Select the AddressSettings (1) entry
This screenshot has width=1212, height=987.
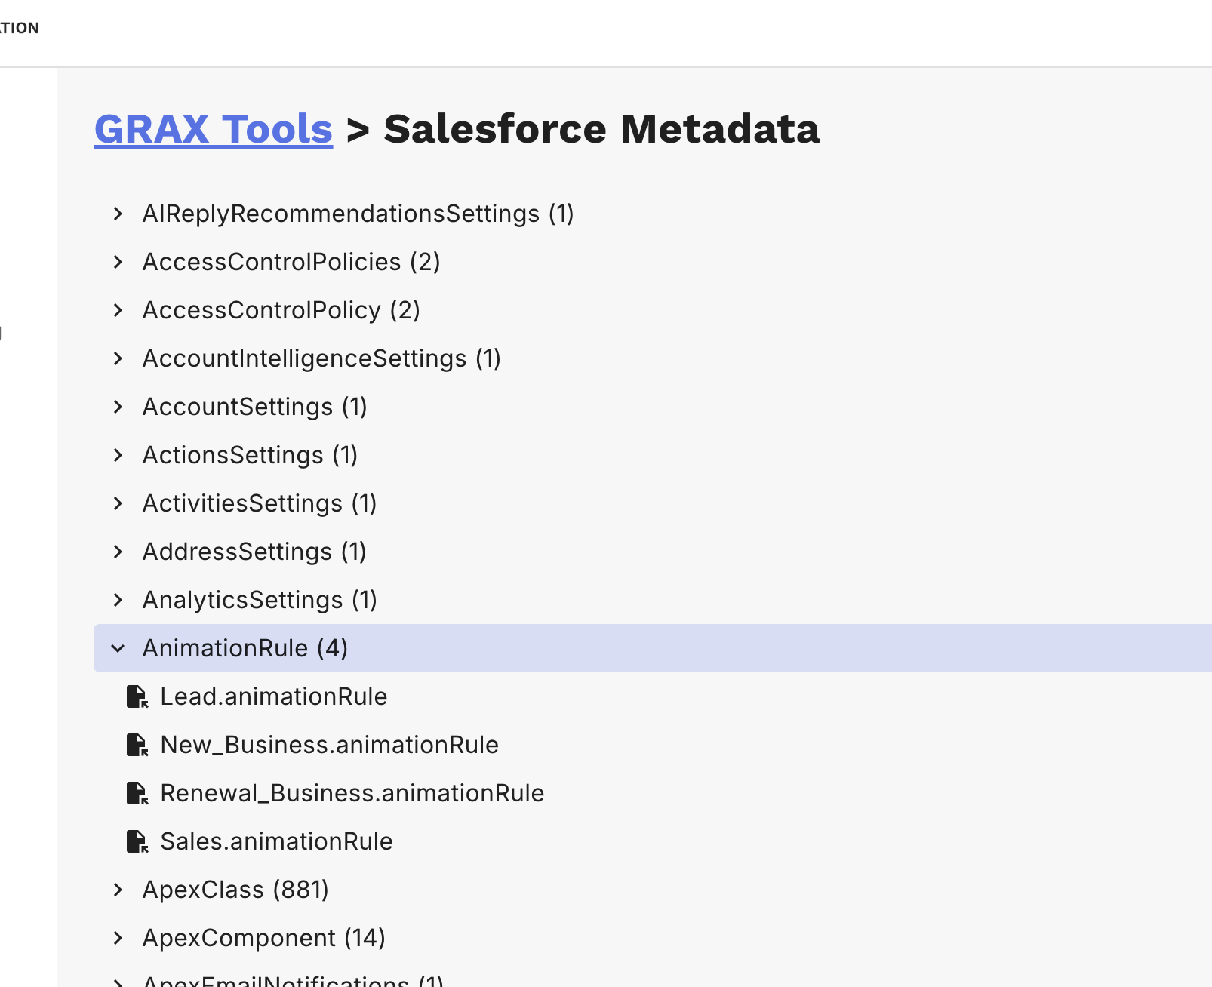click(254, 552)
